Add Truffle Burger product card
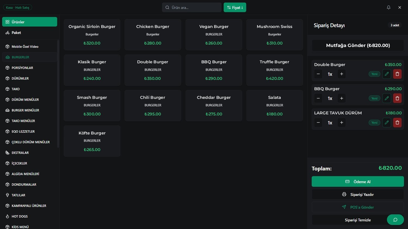Image resolution: width=408 pixels, height=229 pixels. [x=274, y=70]
